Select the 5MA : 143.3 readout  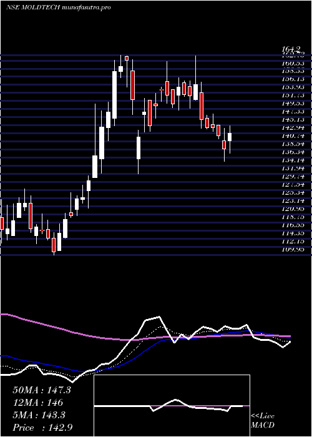click(x=39, y=415)
